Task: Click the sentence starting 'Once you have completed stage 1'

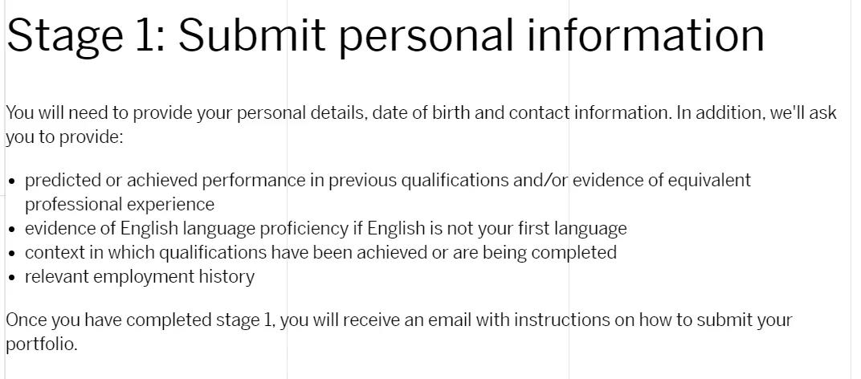Action: [x=398, y=332]
